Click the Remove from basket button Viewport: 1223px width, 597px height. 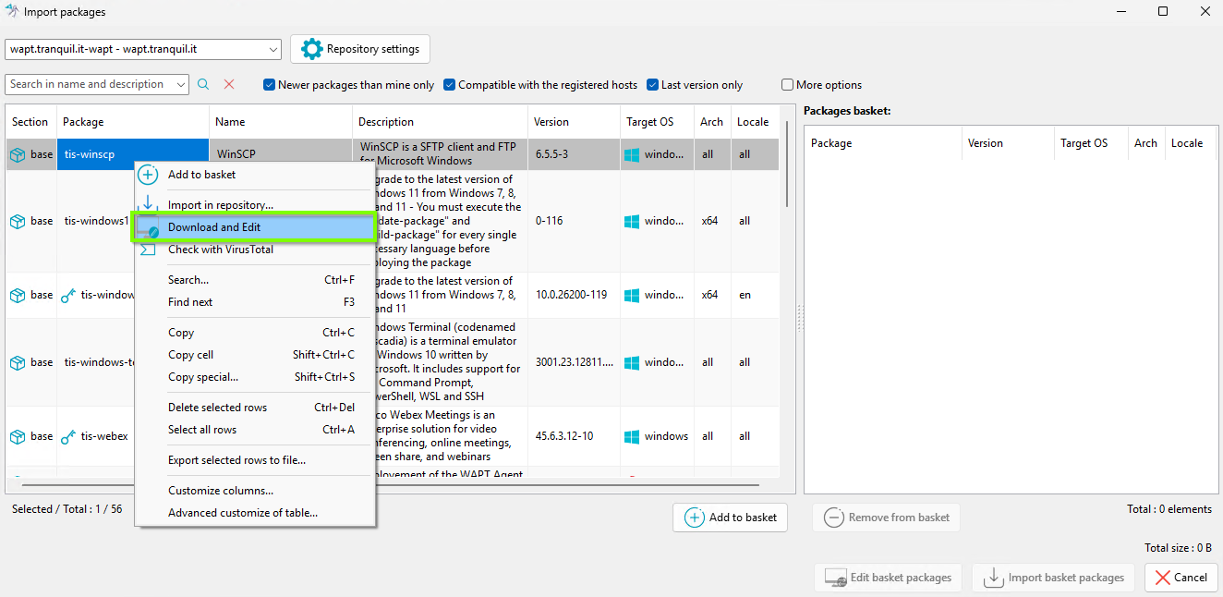pos(886,518)
